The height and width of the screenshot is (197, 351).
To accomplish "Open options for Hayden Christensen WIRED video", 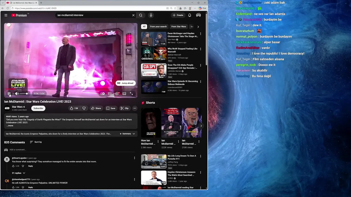I will point(200,172).
